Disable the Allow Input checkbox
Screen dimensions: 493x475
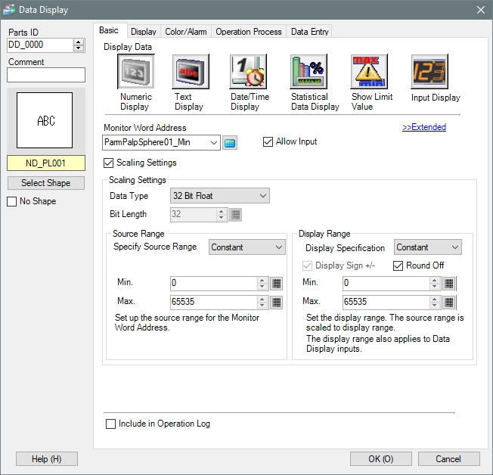[268, 141]
